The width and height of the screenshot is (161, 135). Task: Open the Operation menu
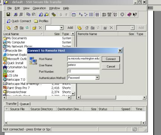39,8
